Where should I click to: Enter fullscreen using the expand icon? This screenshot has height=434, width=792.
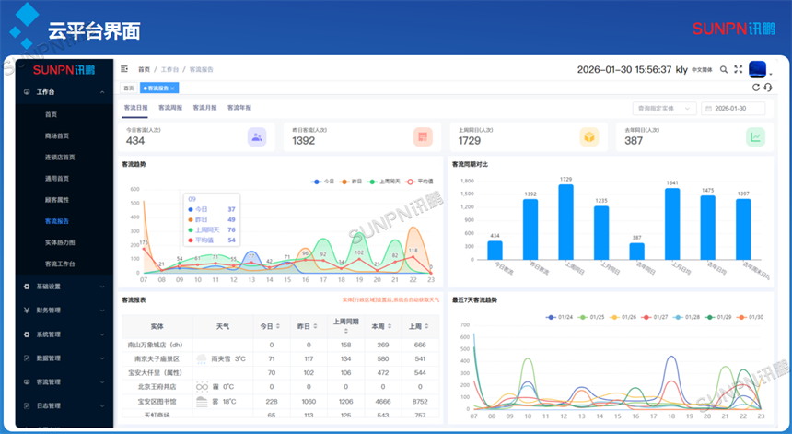click(738, 69)
